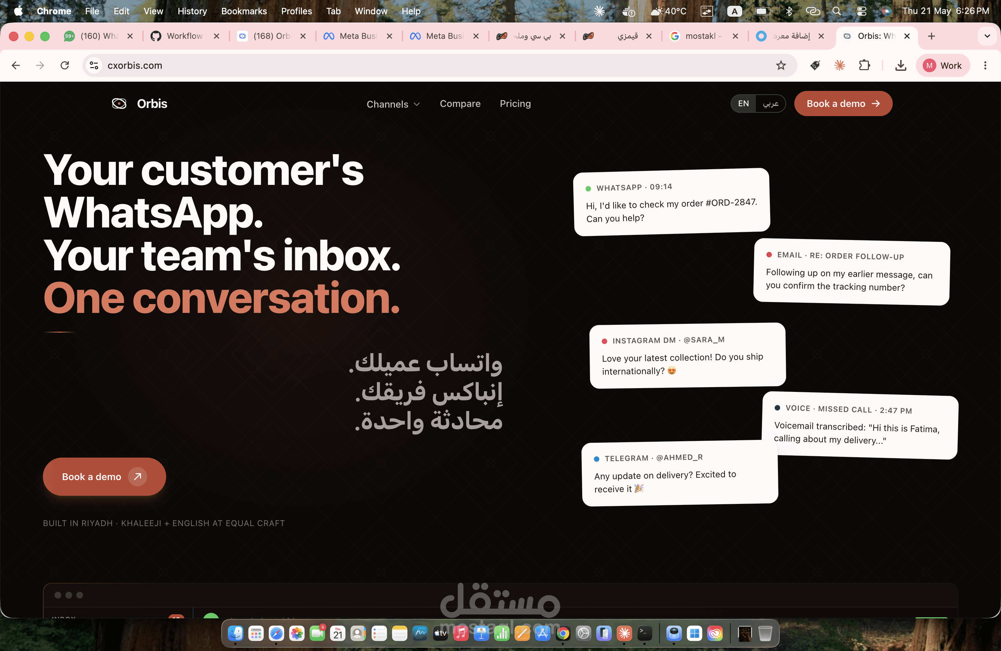Open Apple Music from the Dock
Viewport: 1001px width, 651px height.
coord(461,633)
